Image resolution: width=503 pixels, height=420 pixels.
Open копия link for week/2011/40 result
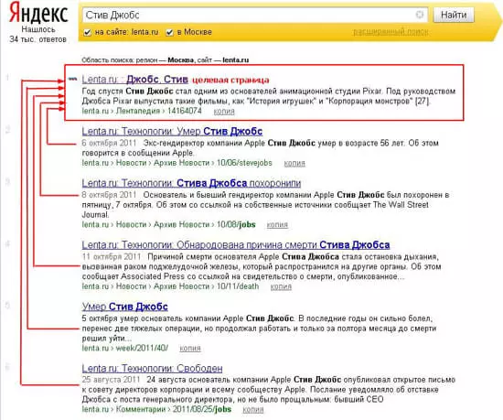190,348
